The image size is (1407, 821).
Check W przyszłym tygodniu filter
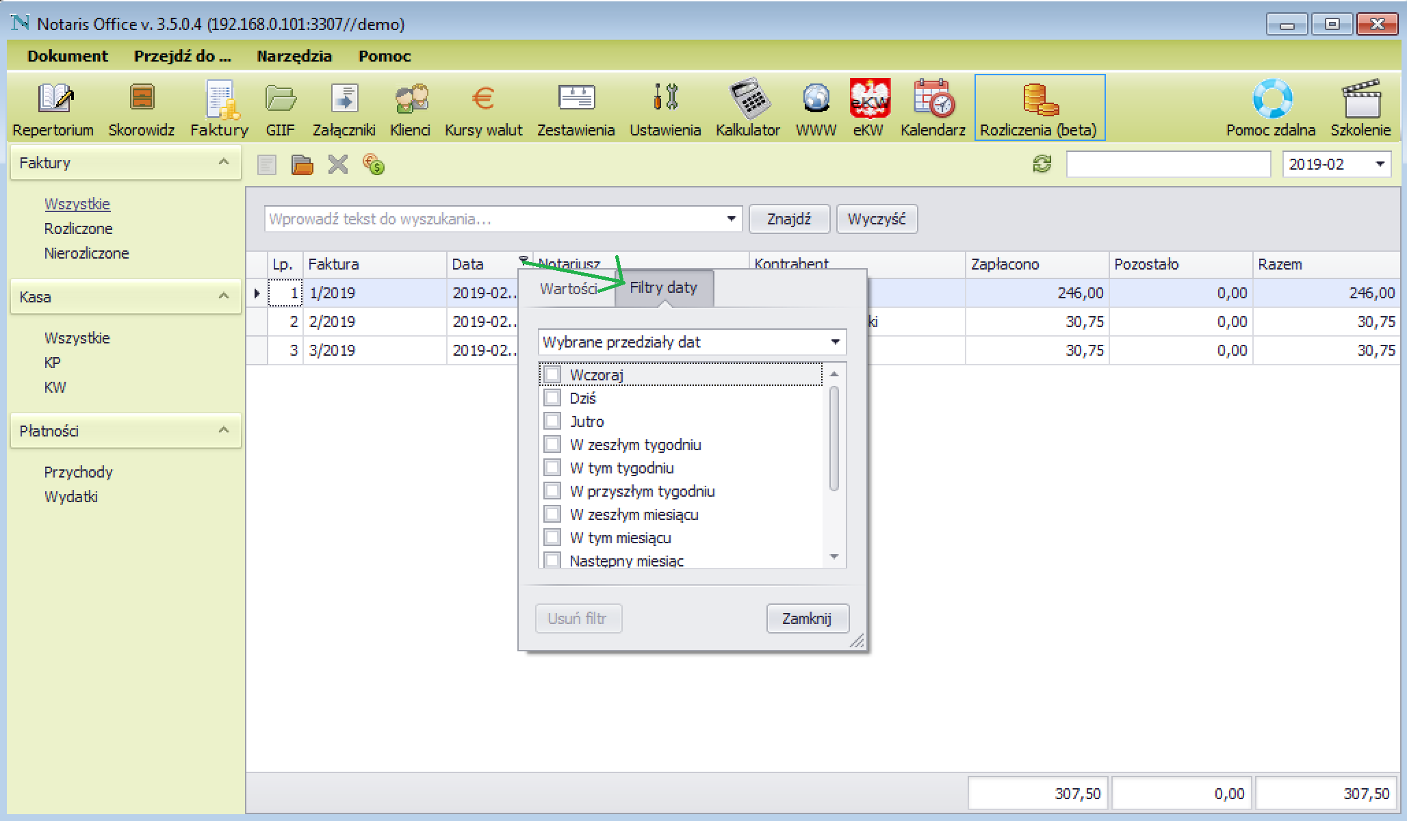click(552, 491)
